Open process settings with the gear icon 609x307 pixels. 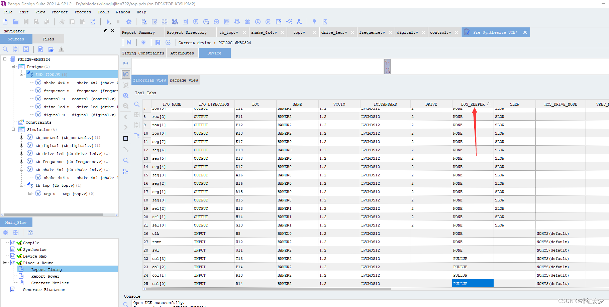coord(129,21)
